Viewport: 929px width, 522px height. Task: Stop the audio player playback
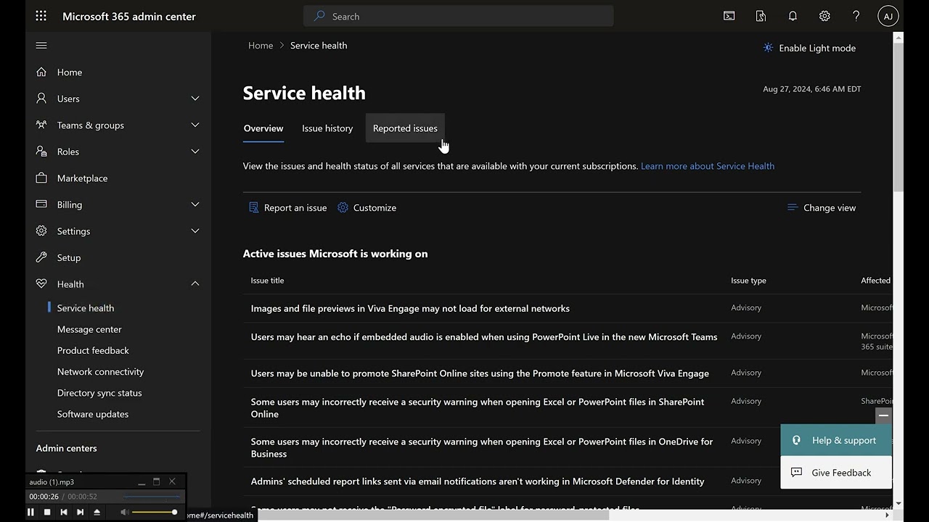pos(47,512)
